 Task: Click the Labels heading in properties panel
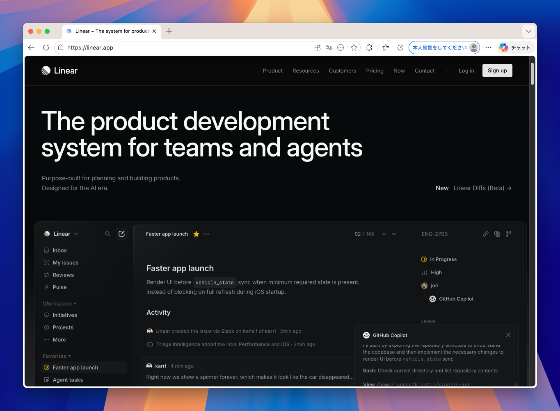(428, 321)
